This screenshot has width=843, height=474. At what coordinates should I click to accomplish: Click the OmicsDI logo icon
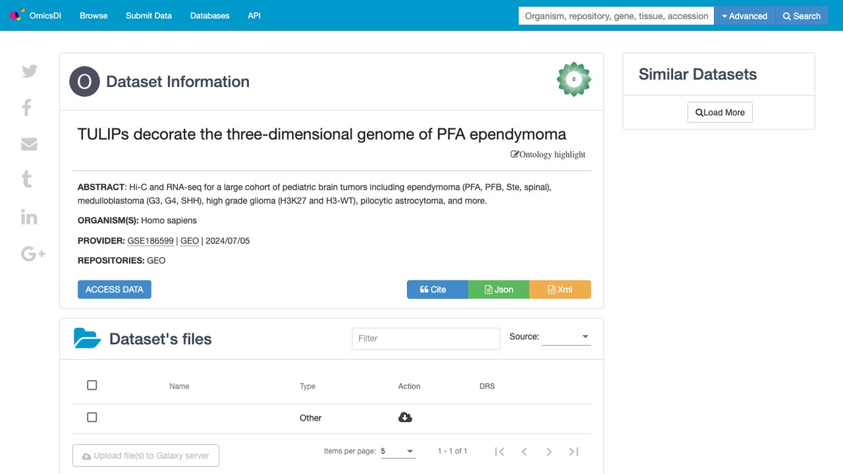coord(17,15)
